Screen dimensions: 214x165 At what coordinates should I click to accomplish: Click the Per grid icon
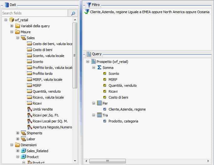[99, 103]
